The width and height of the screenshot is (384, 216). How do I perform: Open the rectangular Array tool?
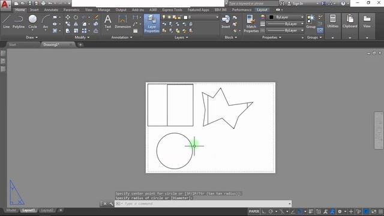[x=84, y=31]
